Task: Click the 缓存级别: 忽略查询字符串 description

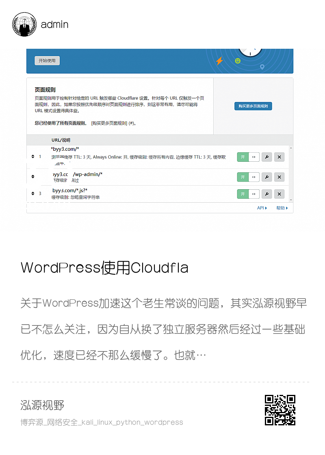Action: [x=76, y=197]
